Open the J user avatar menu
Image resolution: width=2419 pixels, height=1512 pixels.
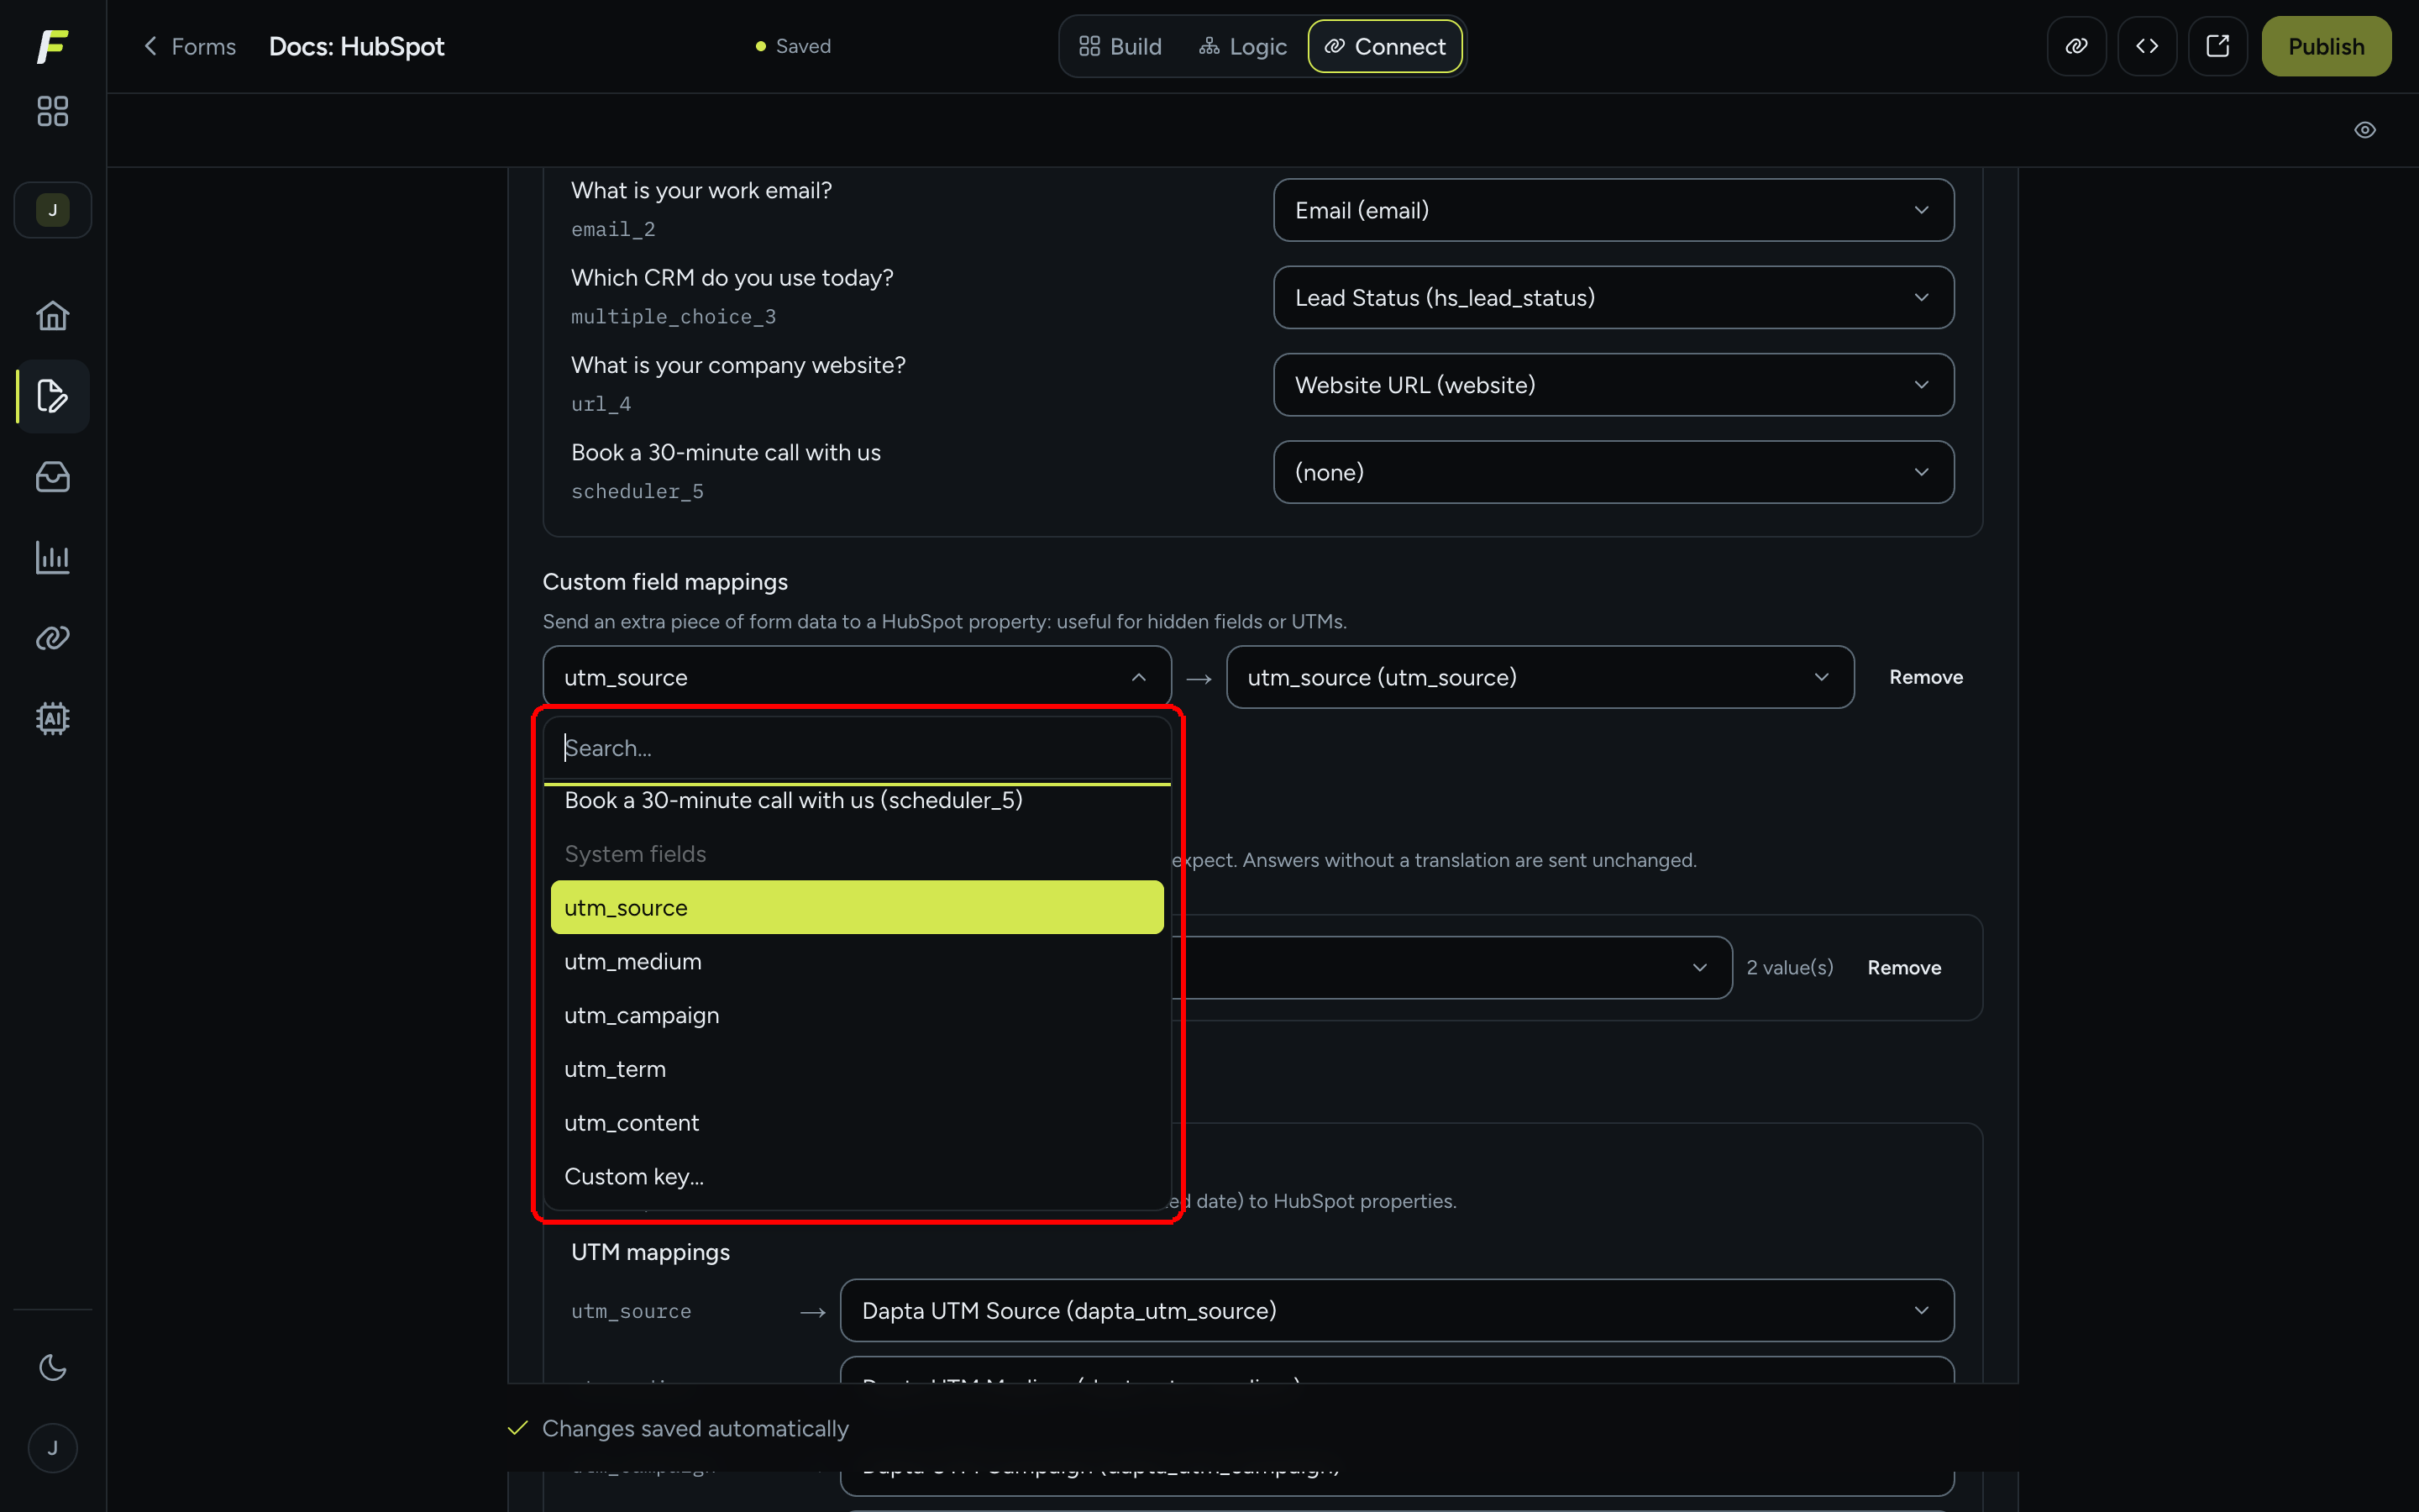(52, 1447)
